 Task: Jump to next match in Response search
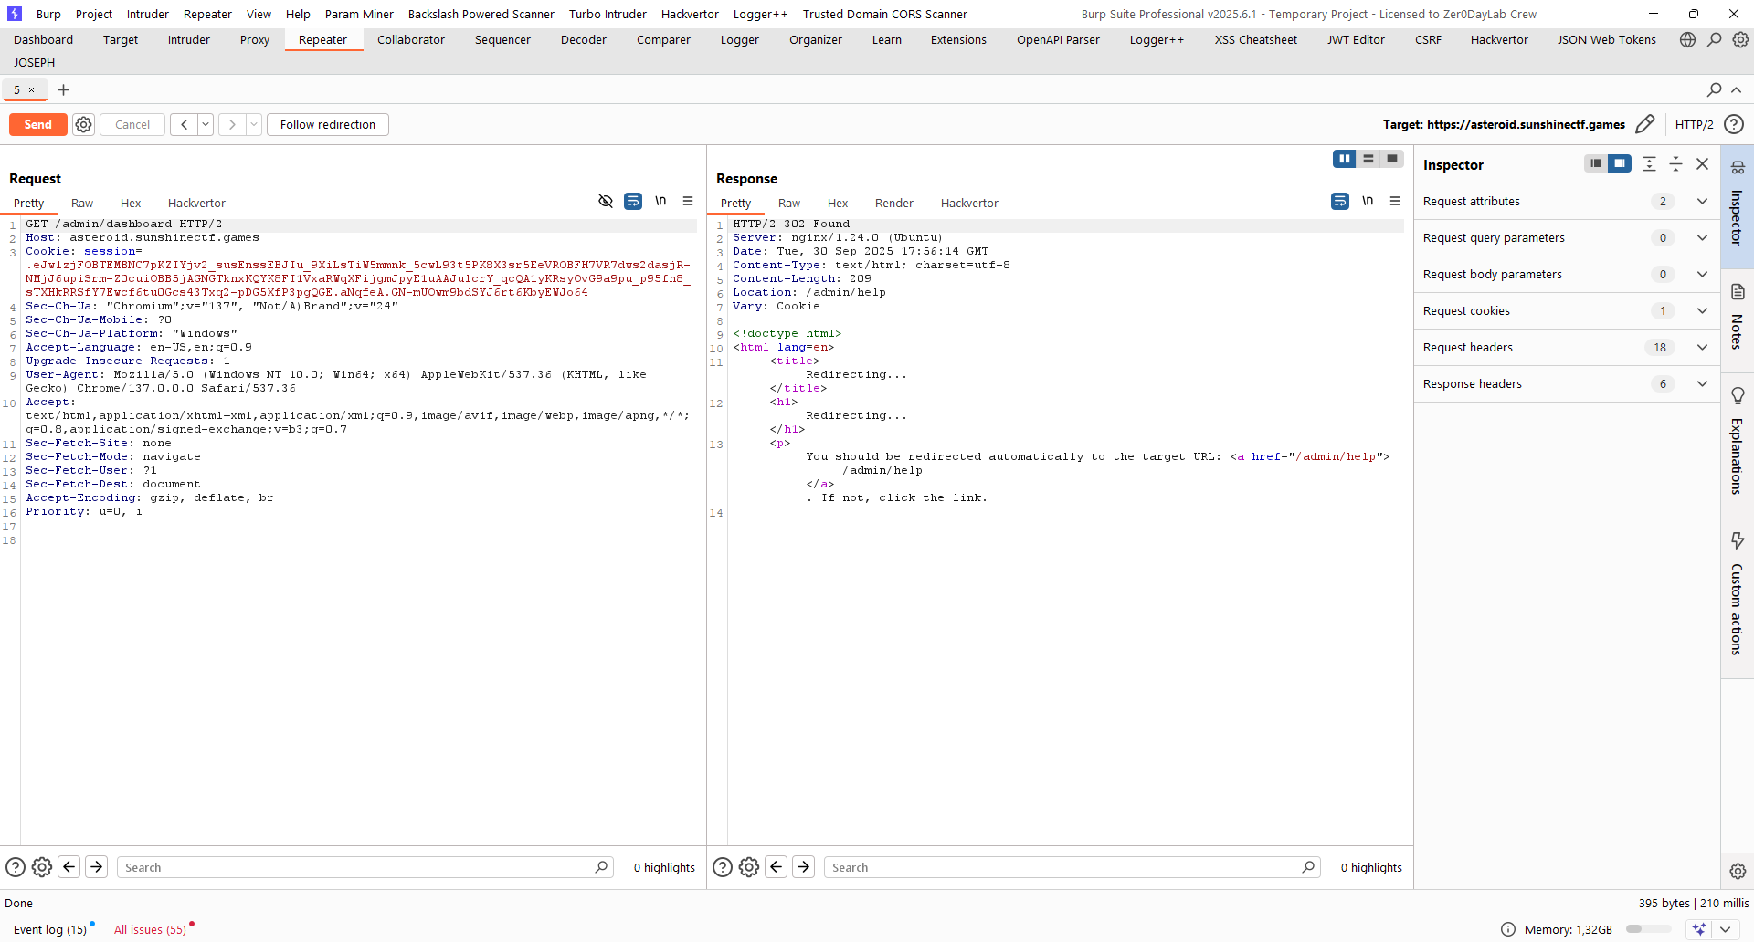tap(804, 867)
